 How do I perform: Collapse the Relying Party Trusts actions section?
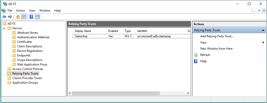pyautogui.click(x=263, y=30)
